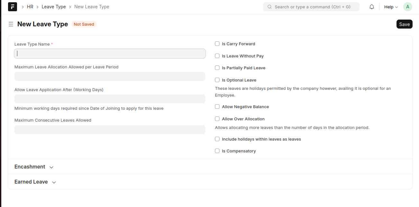Open the notifications bell icon
Image resolution: width=419 pixels, height=207 pixels.
[372, 7]
